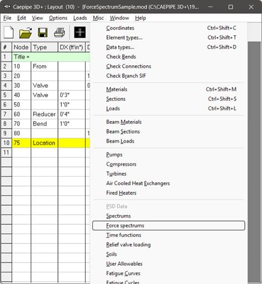Click Valve type in node 30 row

pos(44,86)
